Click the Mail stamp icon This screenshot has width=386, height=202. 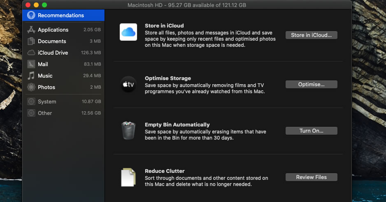tap(31, 64)
